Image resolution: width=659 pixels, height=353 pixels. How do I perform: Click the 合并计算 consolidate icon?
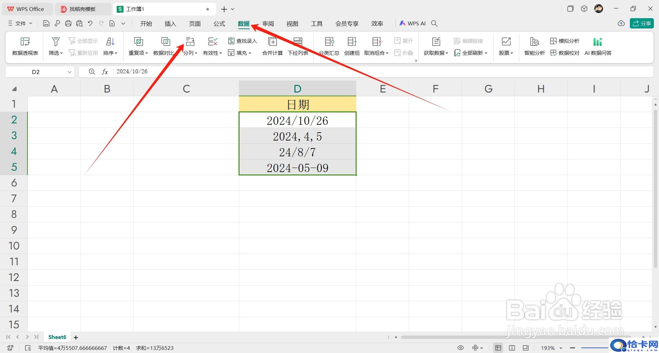point(273,41)
